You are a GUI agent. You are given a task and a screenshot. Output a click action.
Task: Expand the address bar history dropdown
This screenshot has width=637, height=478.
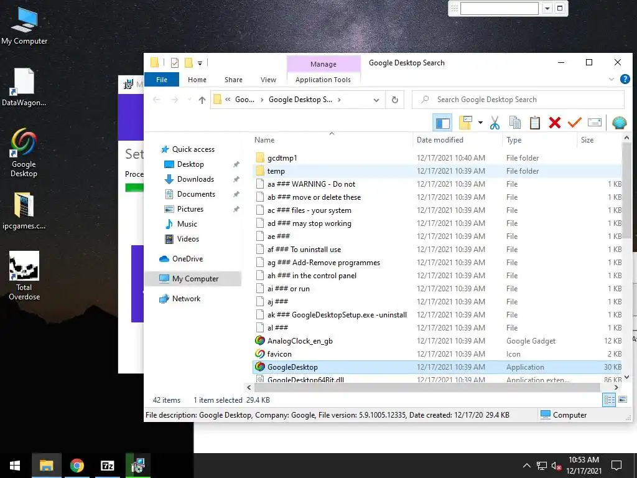[x=376, y=100]
